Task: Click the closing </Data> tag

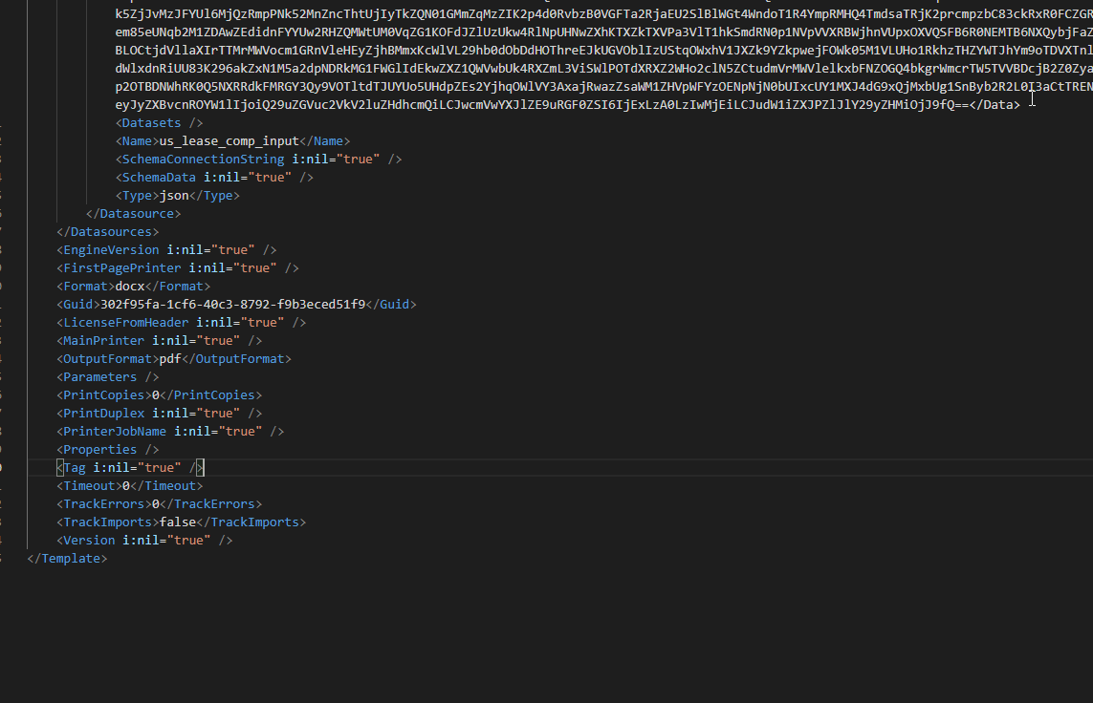Action: click(994, 104)
